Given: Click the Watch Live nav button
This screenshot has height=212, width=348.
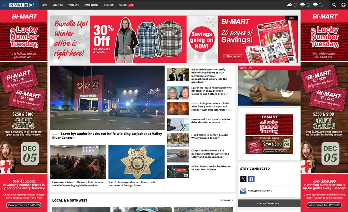Looking at the screenshot, I should [x=127, y=5].
